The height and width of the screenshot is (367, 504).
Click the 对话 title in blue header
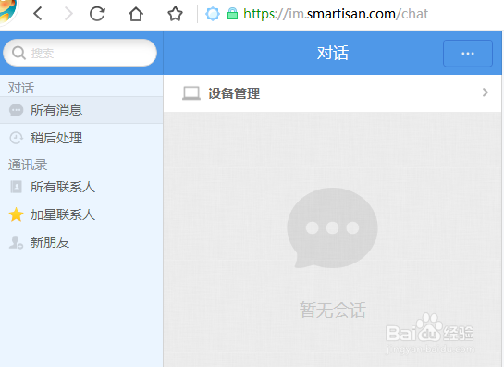(x=333, y=53)
